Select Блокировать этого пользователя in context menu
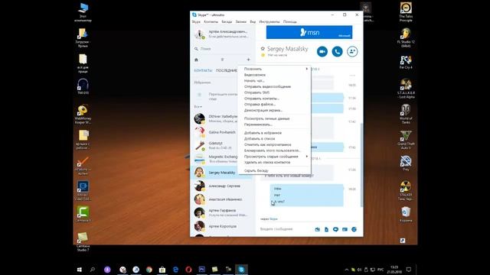The image size is (490, 275). [274, 150]
